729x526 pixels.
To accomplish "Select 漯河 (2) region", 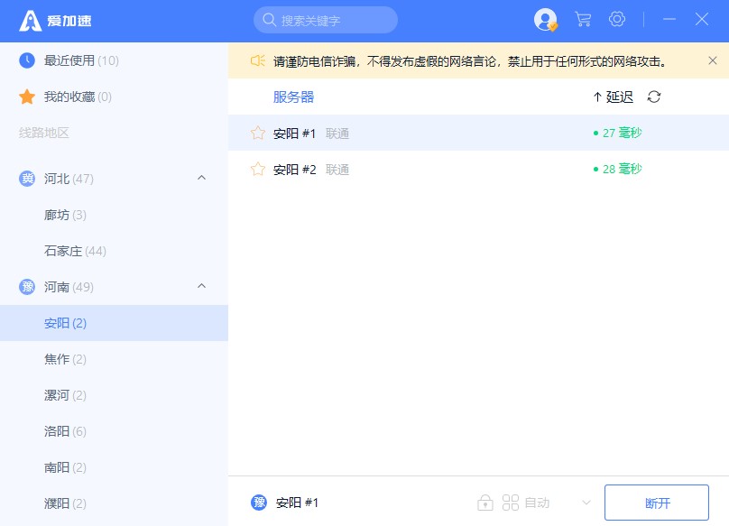I will [114, 395].
